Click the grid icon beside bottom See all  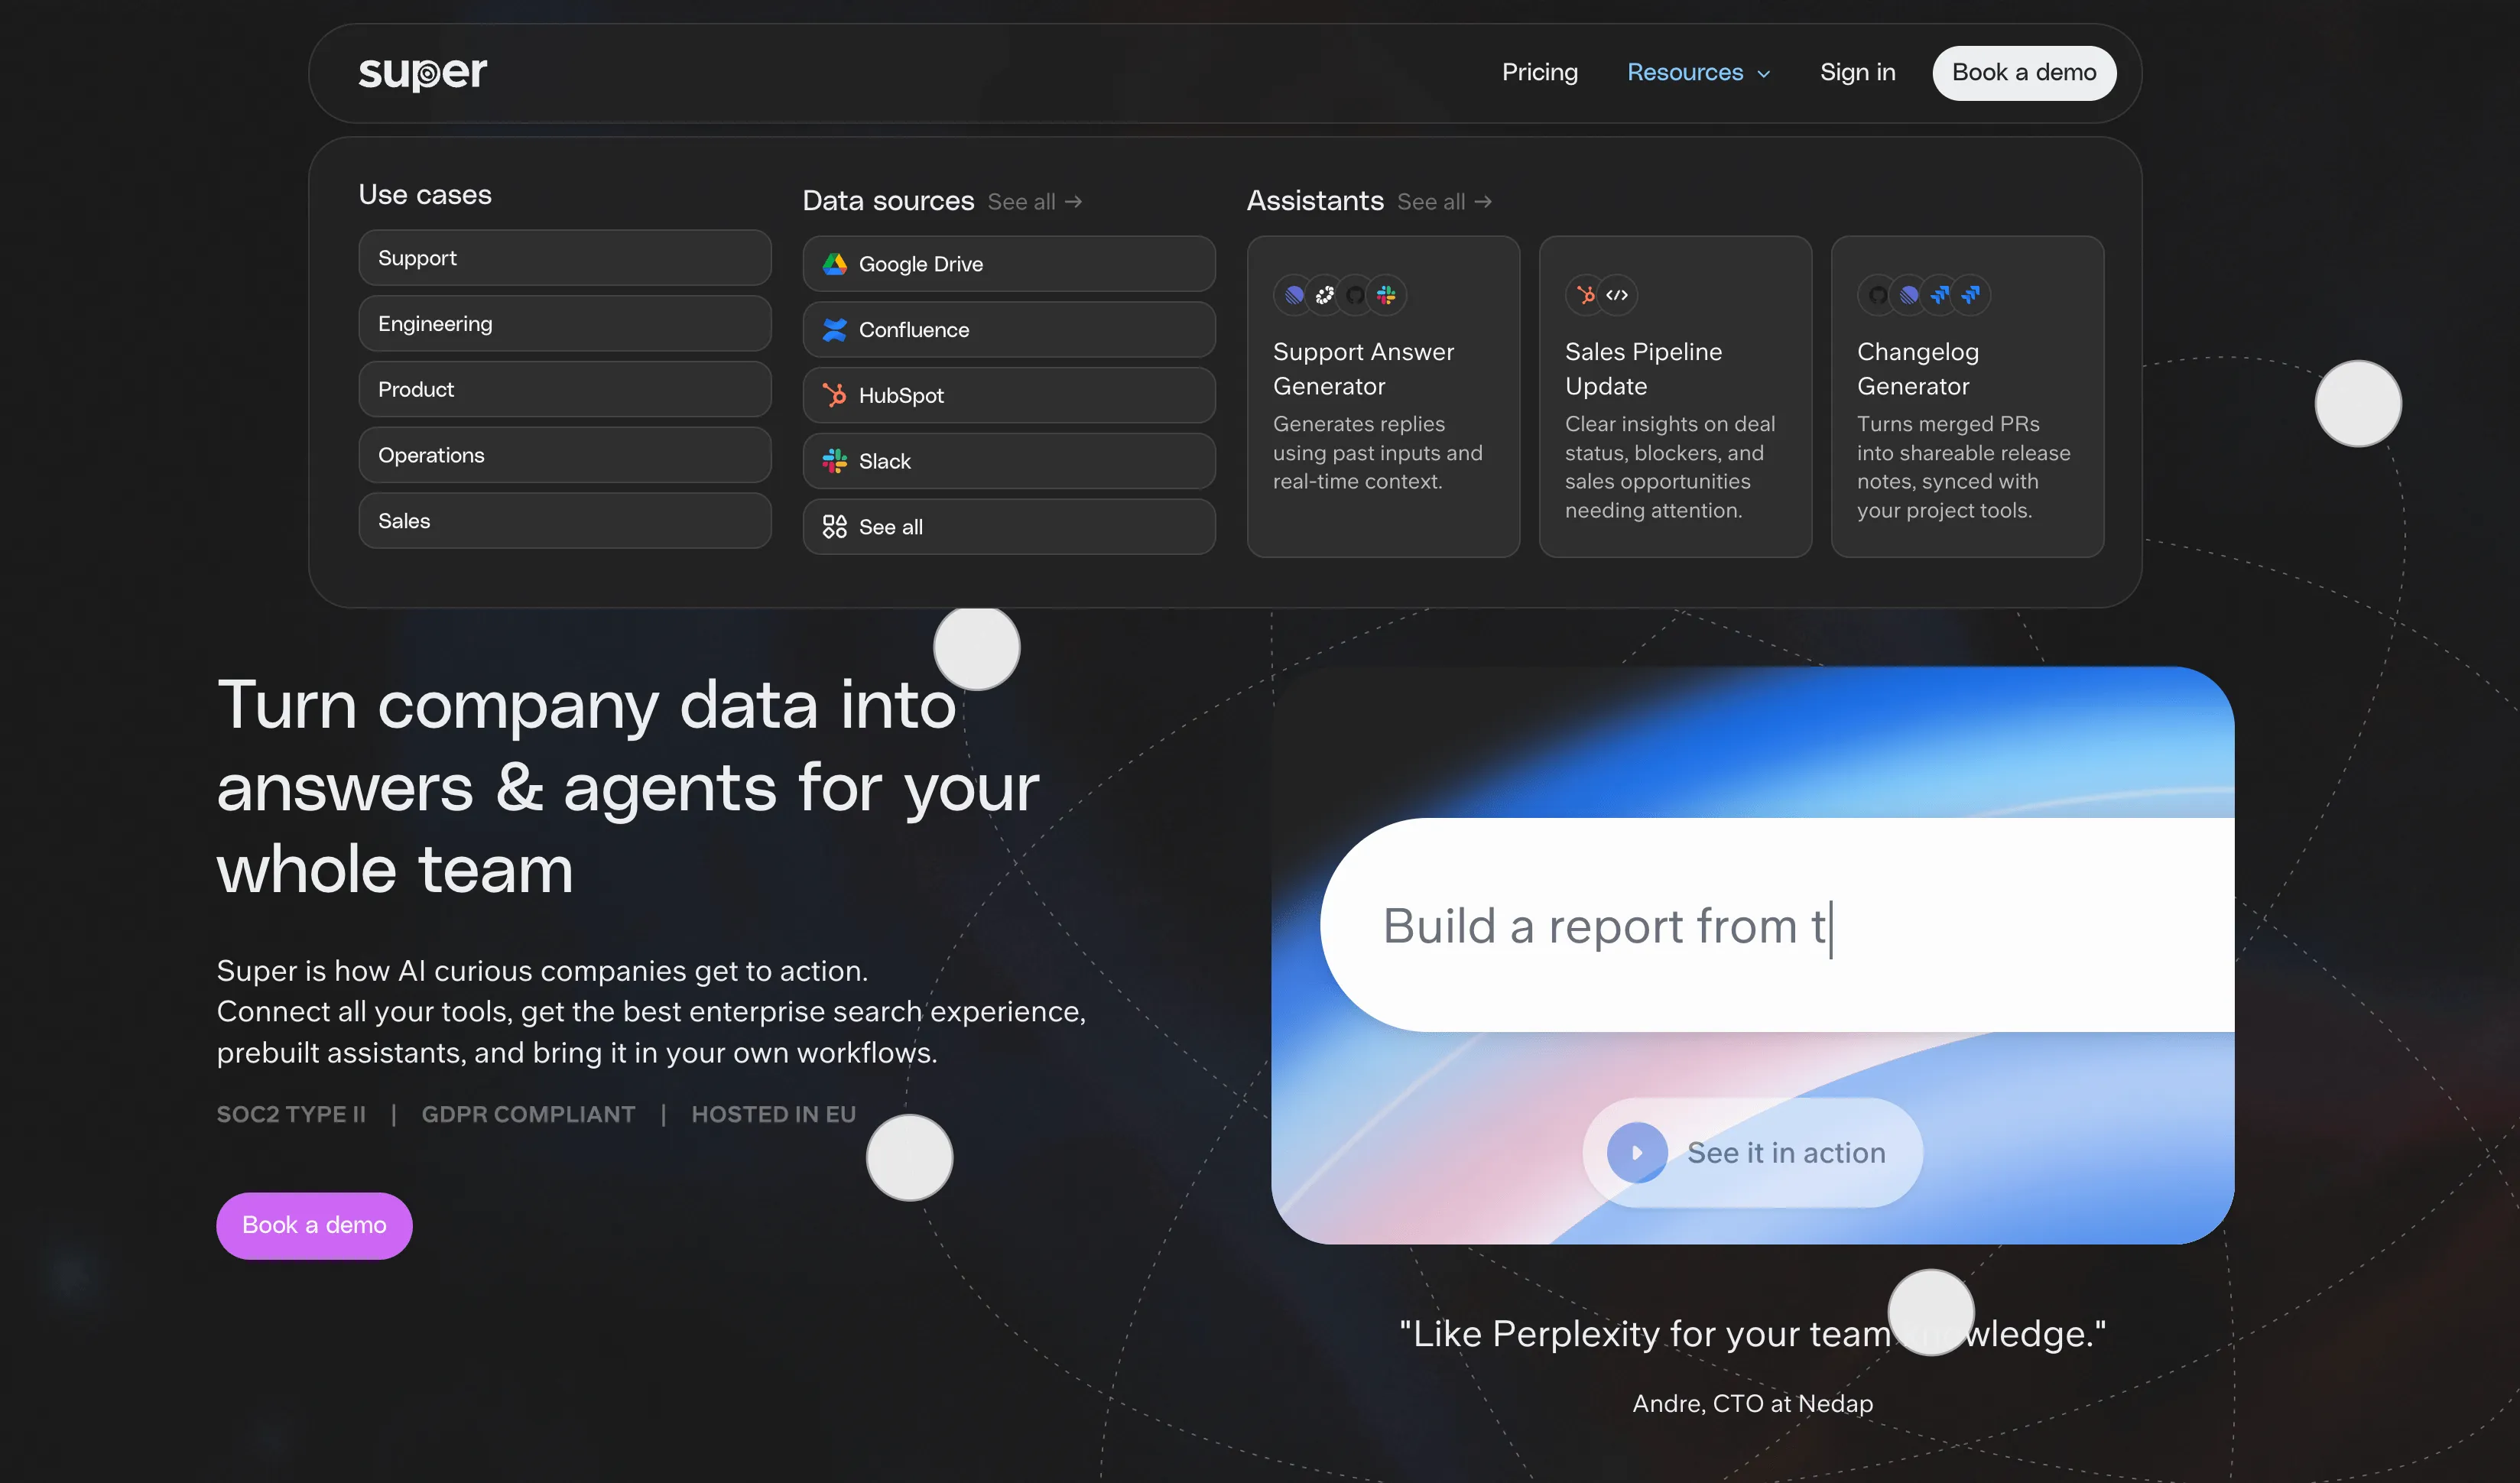pos(834,527)
